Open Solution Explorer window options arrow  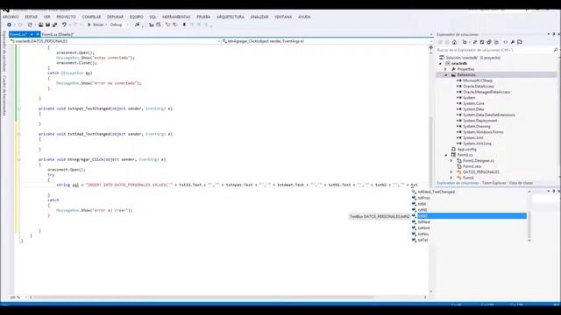[x=549, y=34]
